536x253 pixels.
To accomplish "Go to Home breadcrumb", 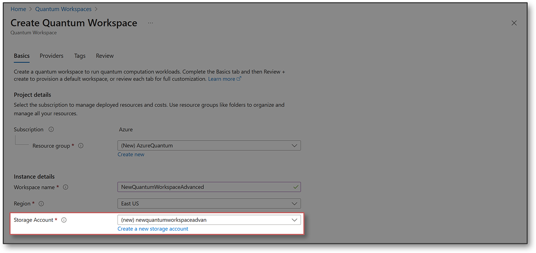I will (x=18, y=9).
